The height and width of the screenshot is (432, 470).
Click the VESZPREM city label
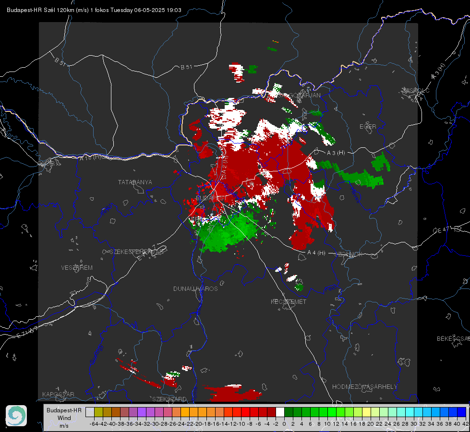pos(77,268)
